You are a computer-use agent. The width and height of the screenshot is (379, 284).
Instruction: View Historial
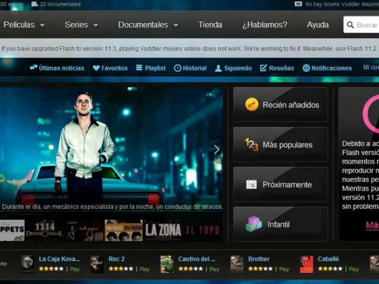pyautogui.click(x=195, y=68)
